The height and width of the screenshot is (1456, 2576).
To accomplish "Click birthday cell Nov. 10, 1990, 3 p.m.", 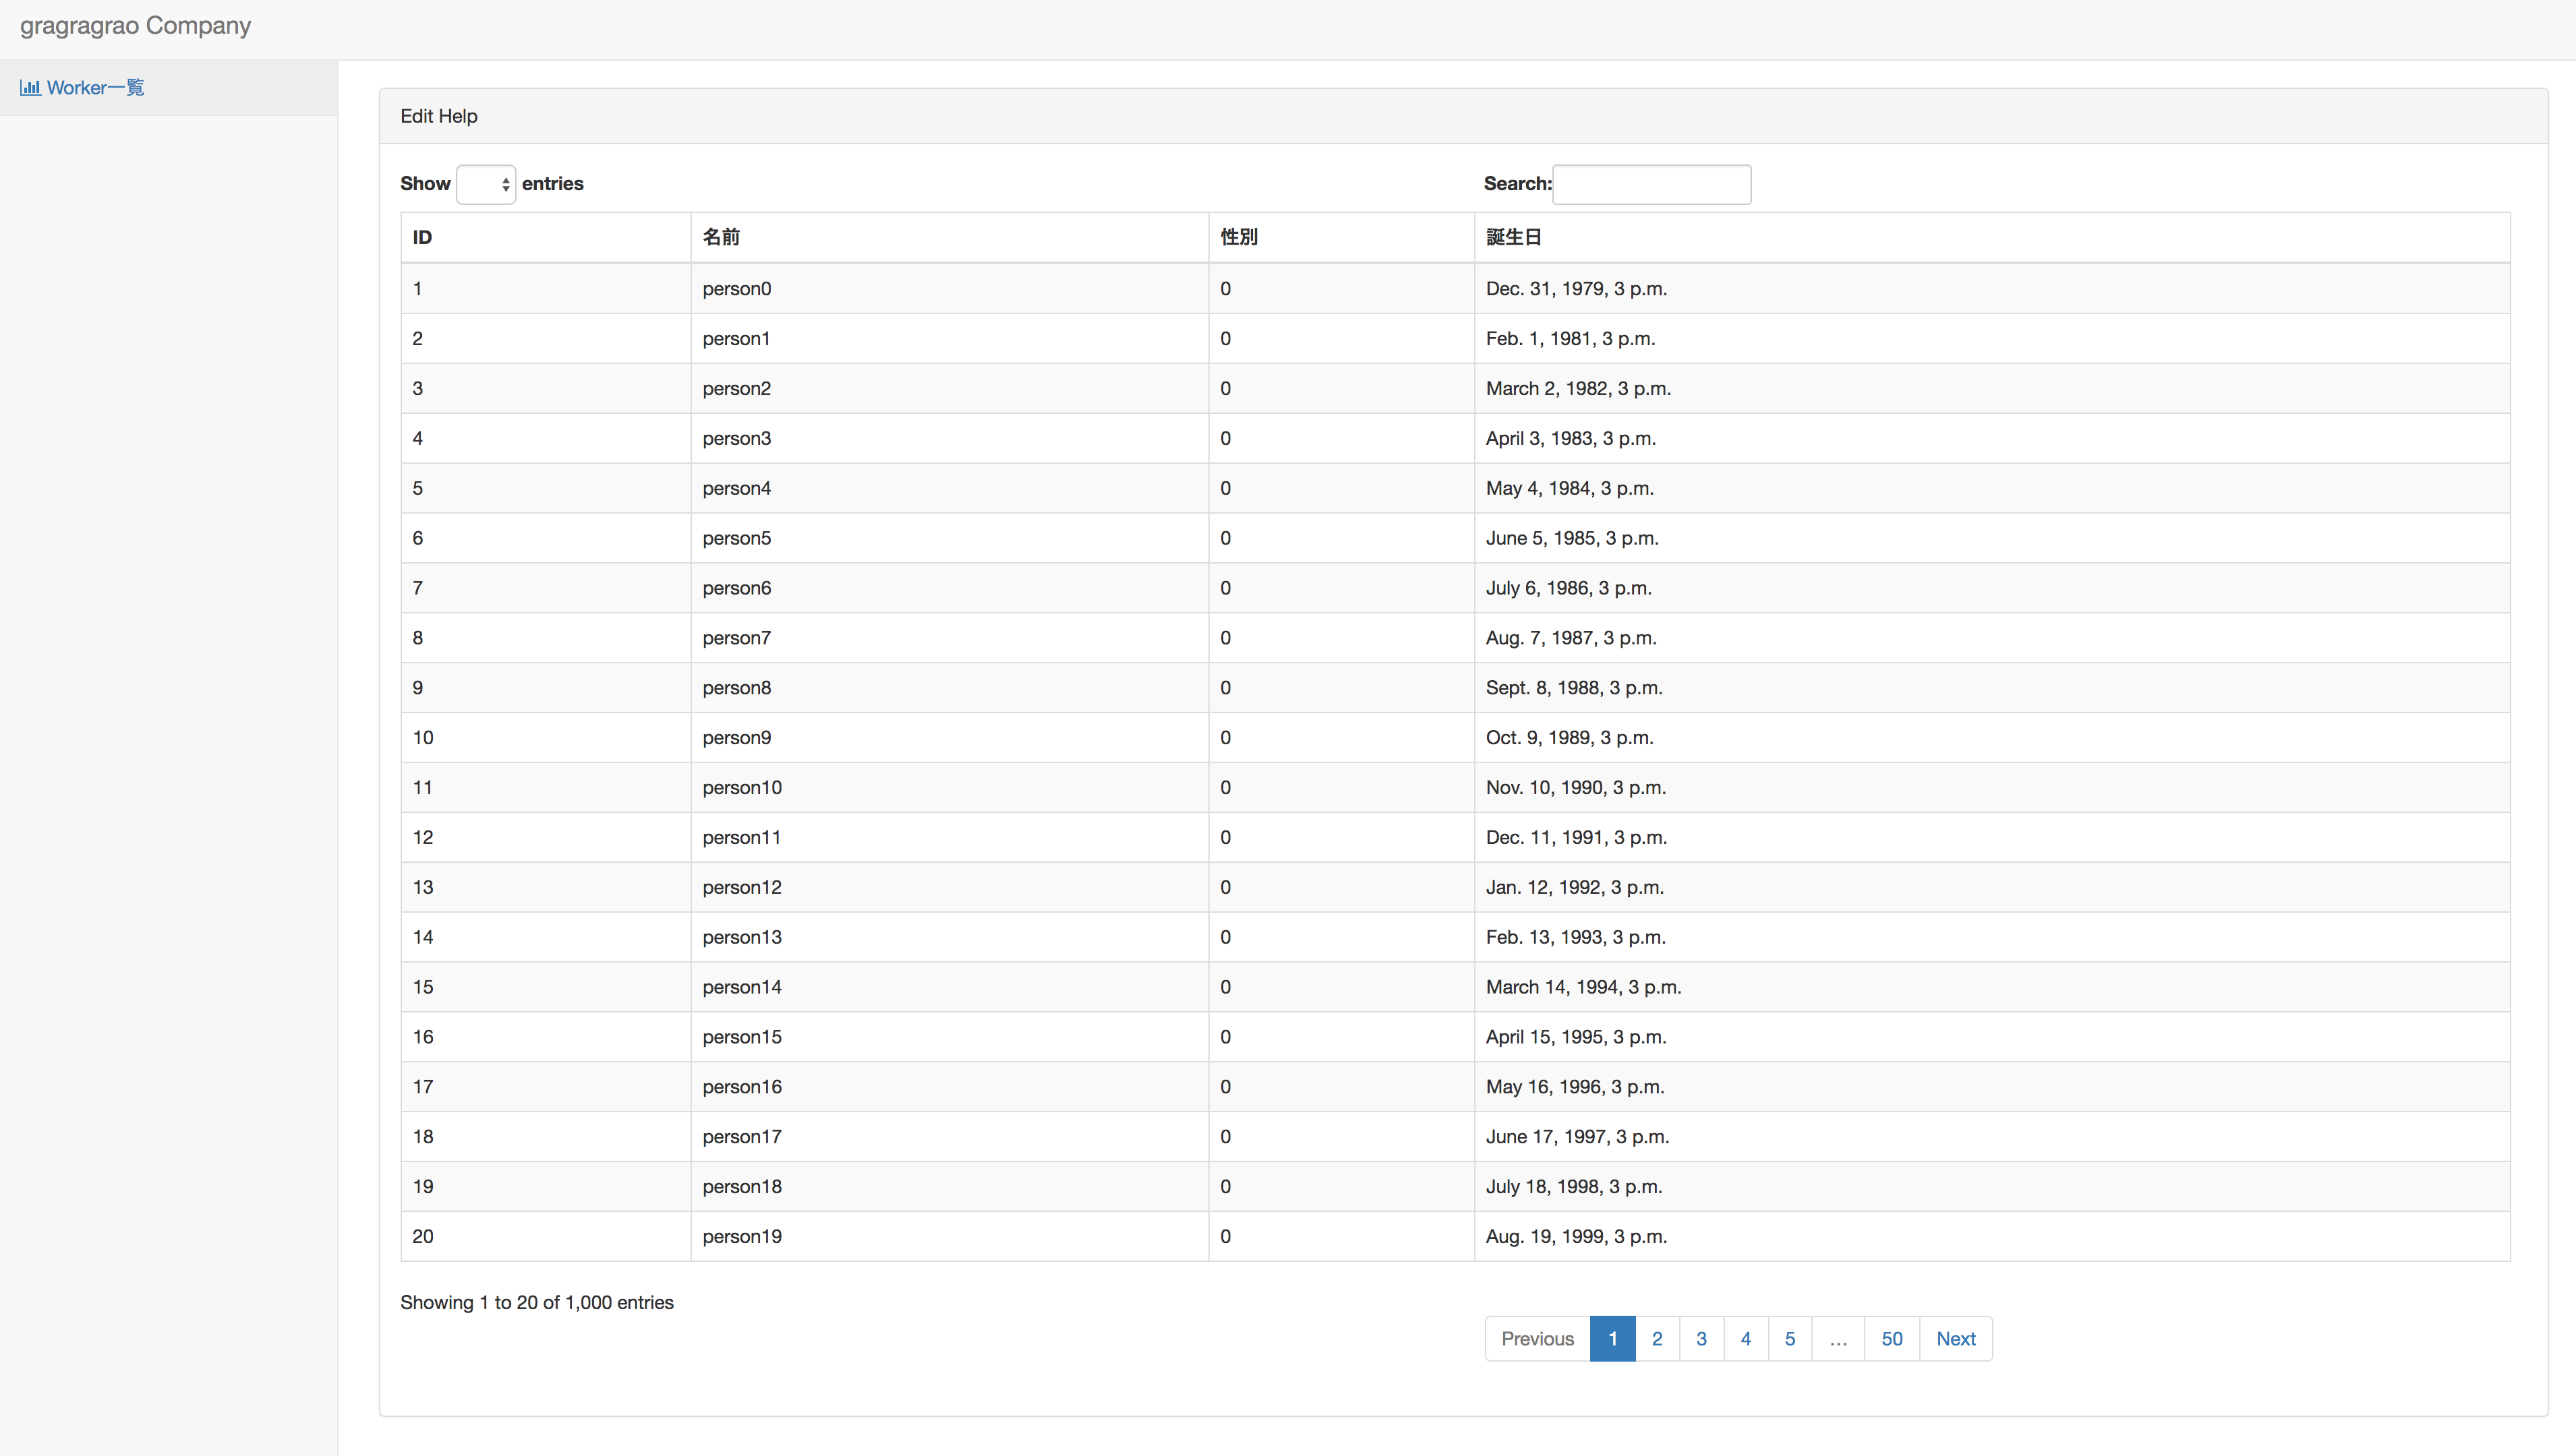I will (x=1993, y=788).
